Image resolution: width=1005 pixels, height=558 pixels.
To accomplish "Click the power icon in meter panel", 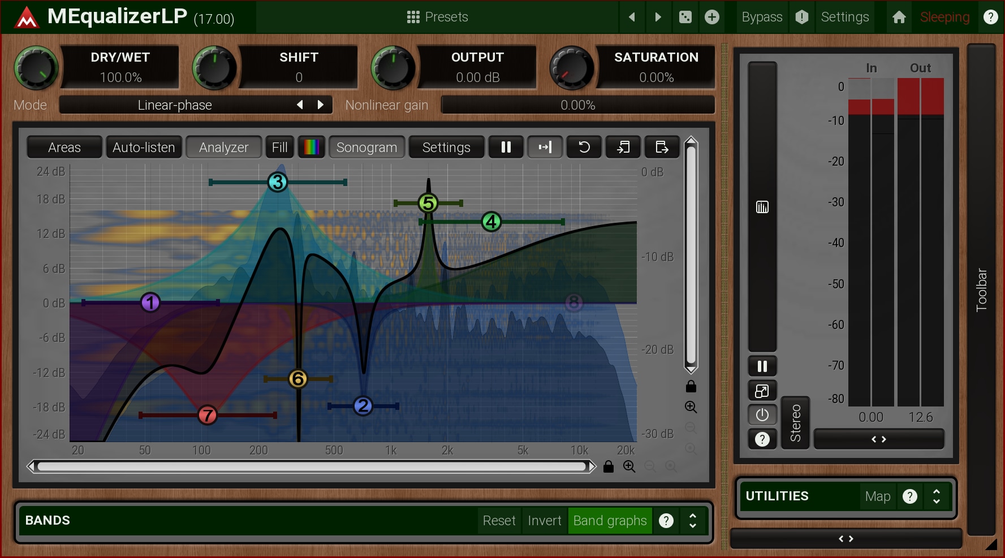I will click(x=762, y=415).
